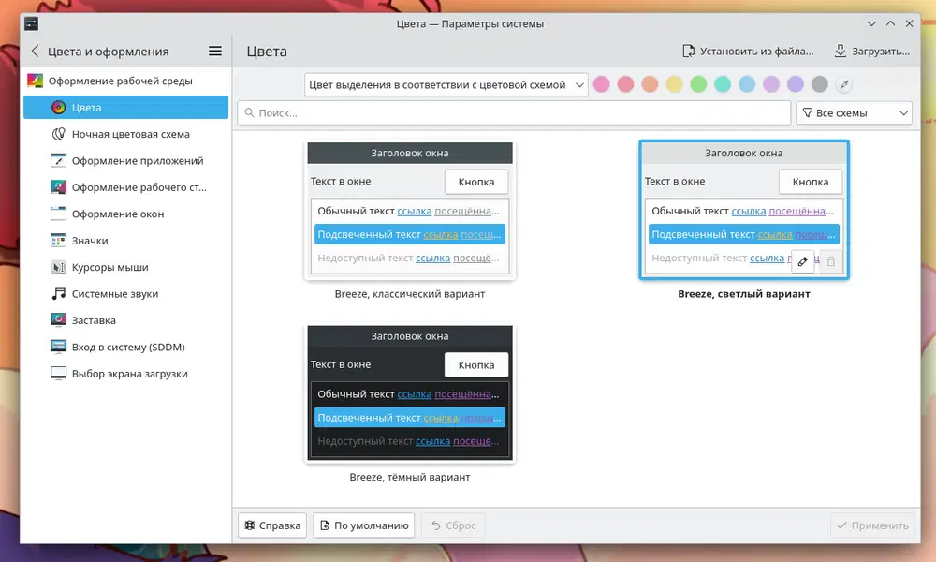
Task: Select the light blue accent color swatch
Action: 746,84
